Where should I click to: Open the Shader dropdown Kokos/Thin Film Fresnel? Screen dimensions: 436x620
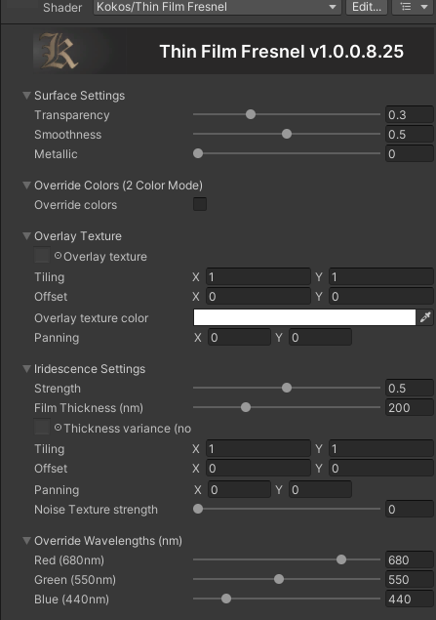[218, 7]
